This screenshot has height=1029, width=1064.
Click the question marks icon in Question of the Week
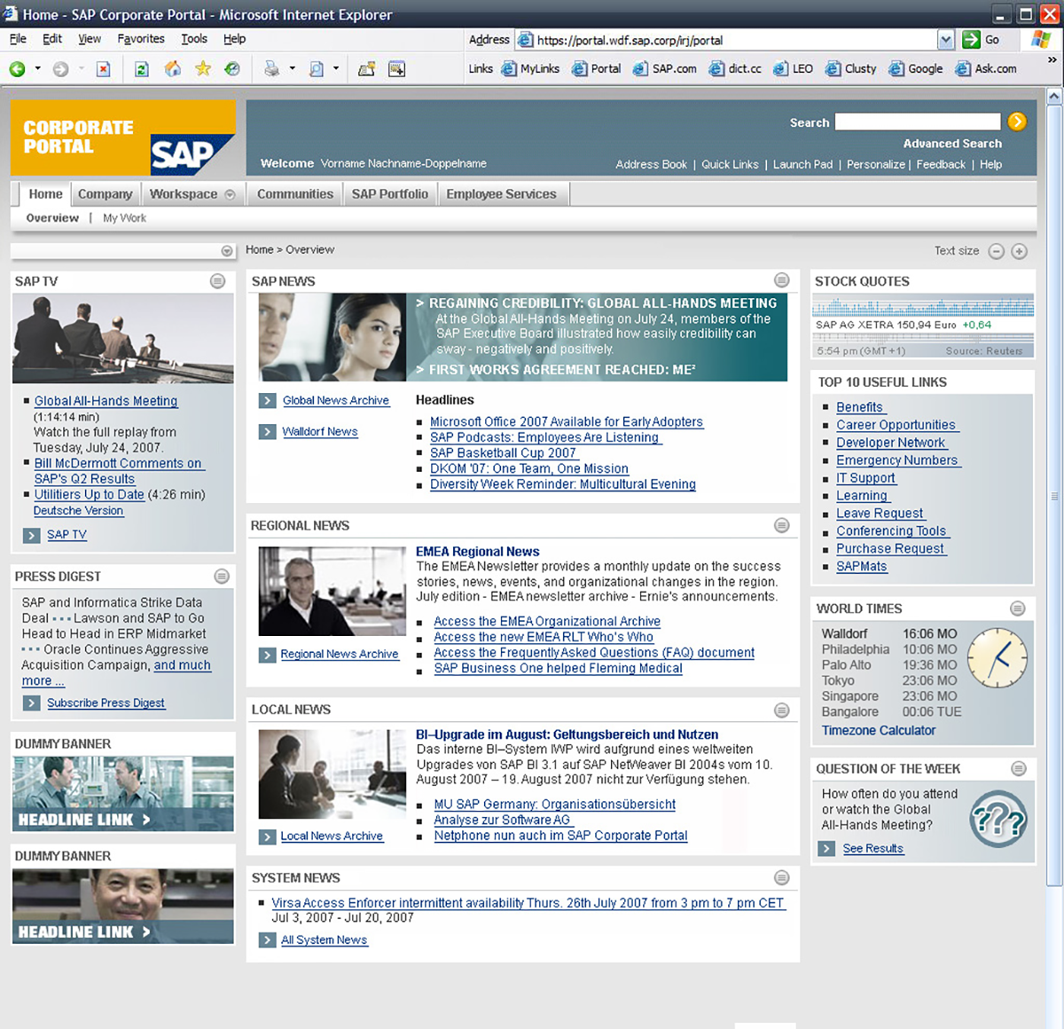[x=997, y=819]
